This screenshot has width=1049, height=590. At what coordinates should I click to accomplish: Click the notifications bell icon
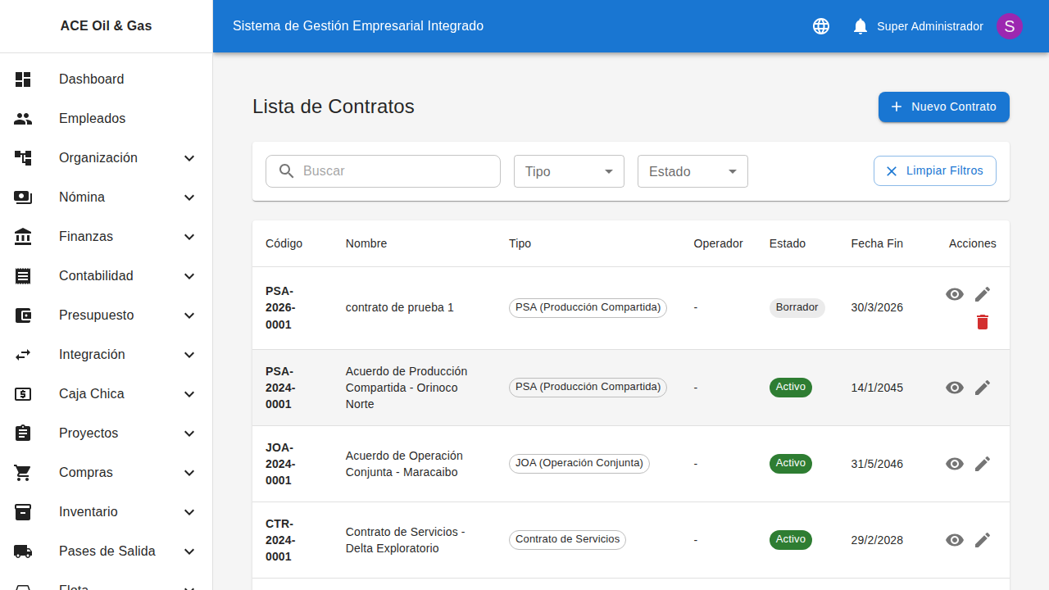[x=860, y=25]
